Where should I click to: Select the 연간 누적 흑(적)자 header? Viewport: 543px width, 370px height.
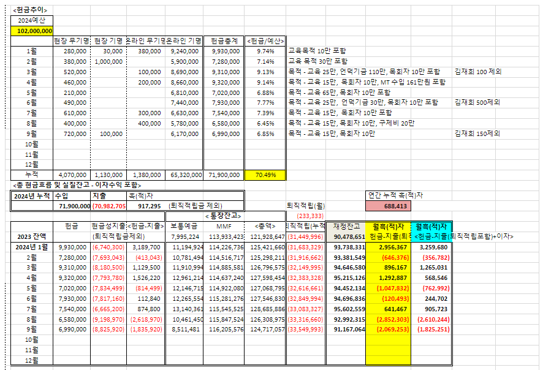tap(395, 195)
